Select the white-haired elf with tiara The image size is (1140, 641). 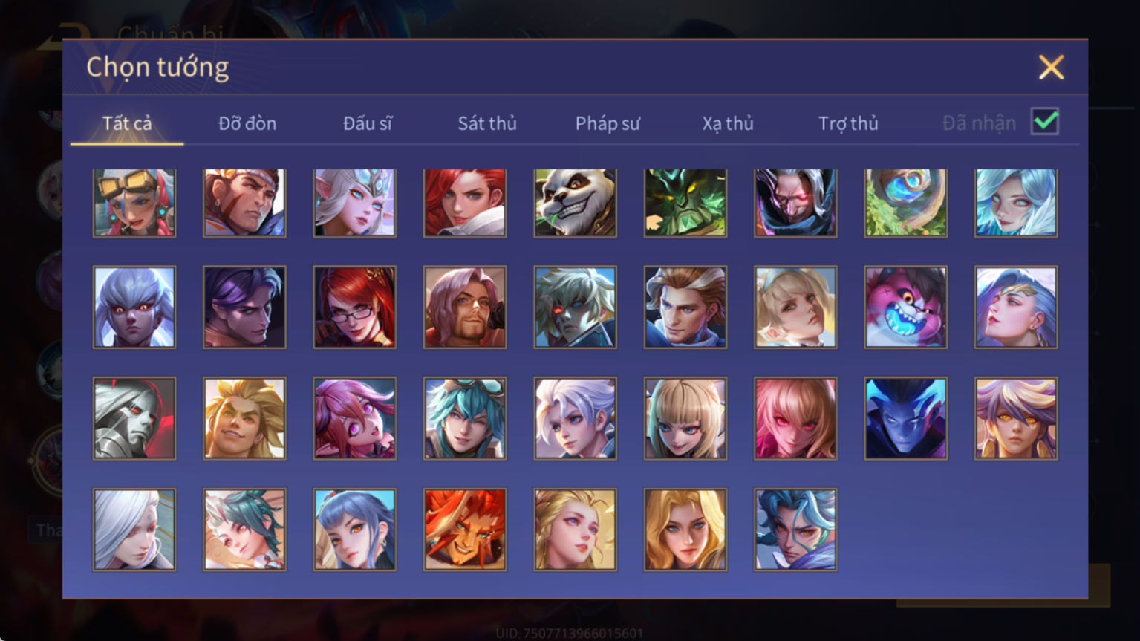[x=355, y=203]
